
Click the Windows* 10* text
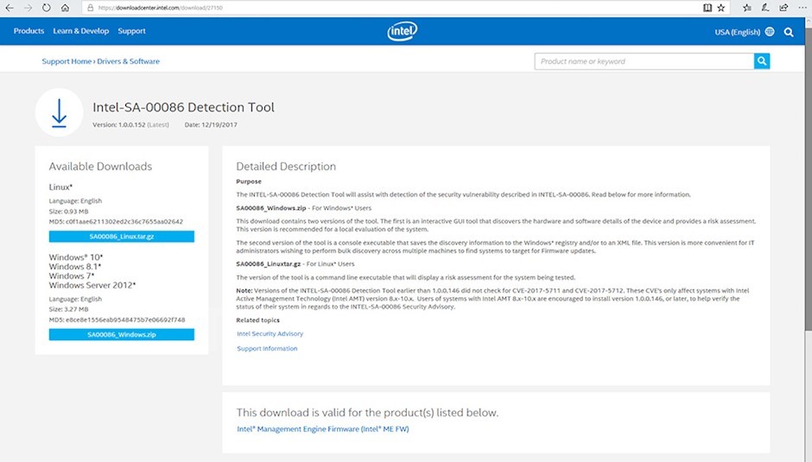(x=76, y=257)
